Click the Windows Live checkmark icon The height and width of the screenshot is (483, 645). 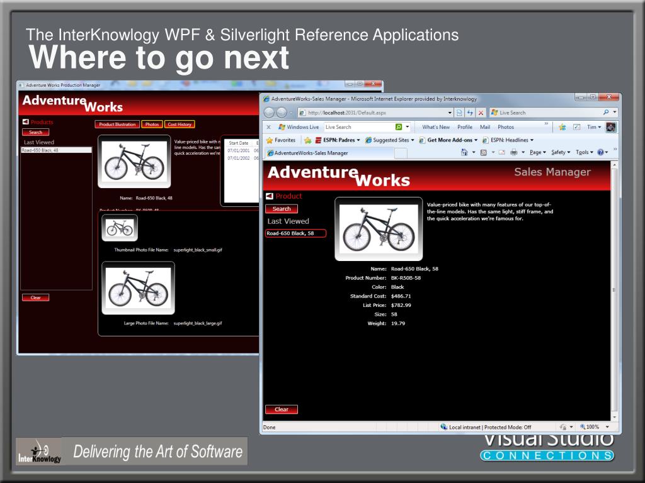[577, 127]
